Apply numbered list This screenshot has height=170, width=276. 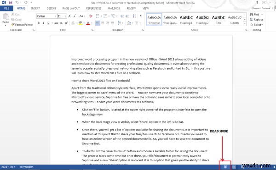coord(105,16)
